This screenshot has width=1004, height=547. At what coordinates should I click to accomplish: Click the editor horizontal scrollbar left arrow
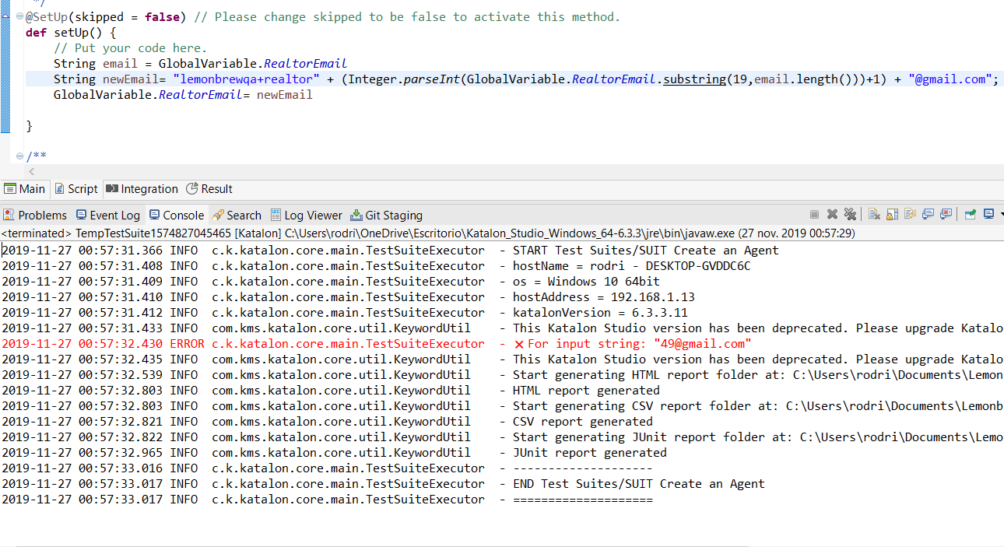tap(31, 171)
